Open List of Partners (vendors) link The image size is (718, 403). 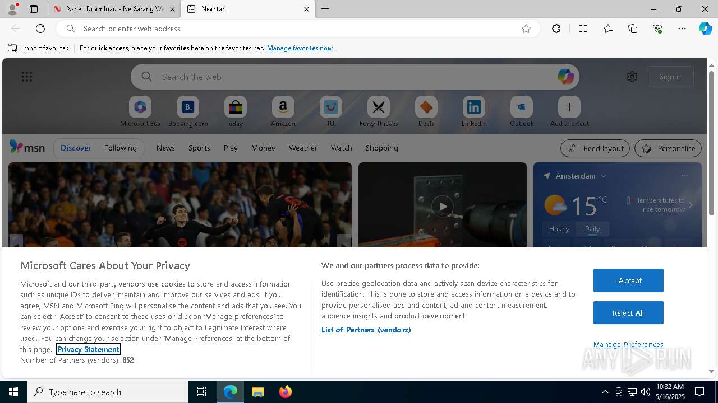click(366, 330)
